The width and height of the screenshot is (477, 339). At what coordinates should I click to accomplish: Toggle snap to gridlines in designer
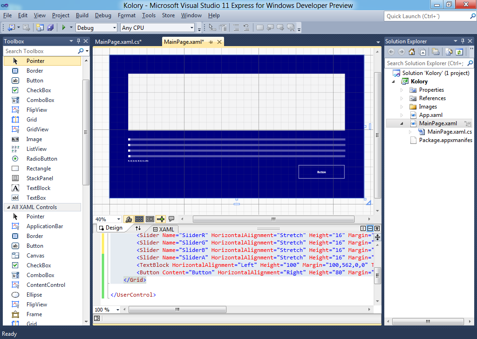[x=150, y=219]
